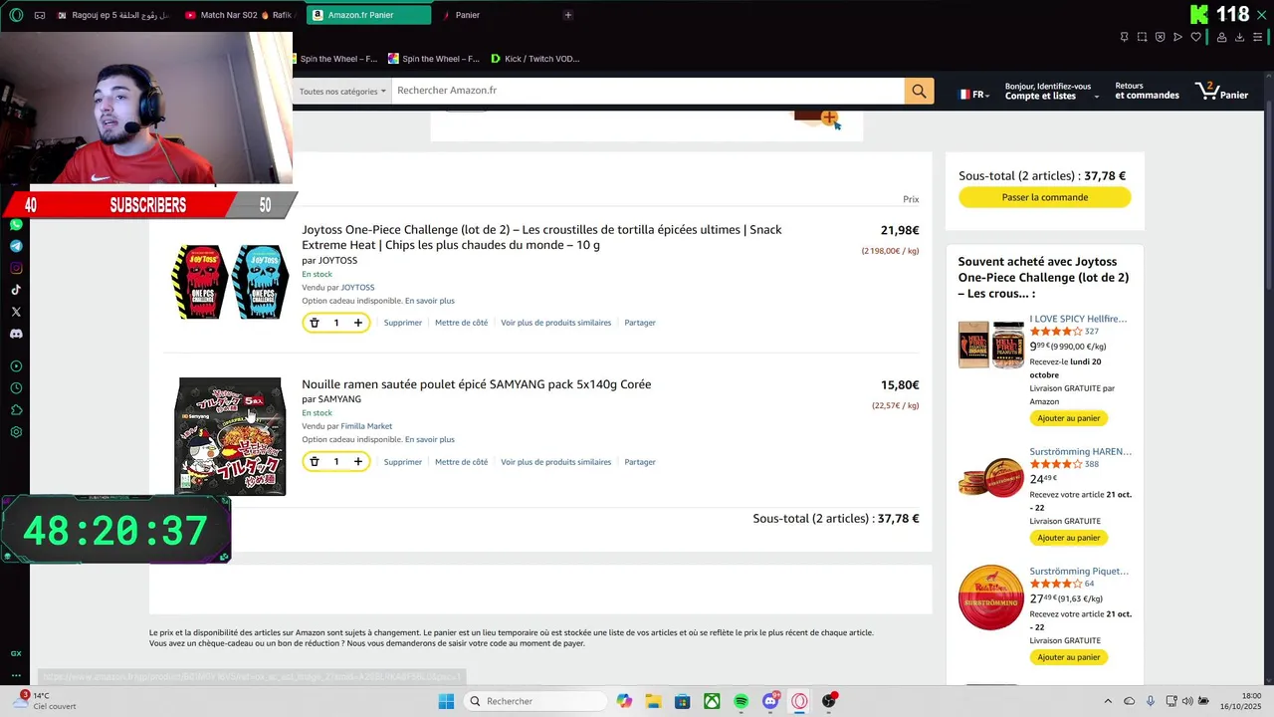This screenshot has height=717, width=1274.
Task: Open Joytoss One-Piece Challenge product title
Action: click(542, 237)
